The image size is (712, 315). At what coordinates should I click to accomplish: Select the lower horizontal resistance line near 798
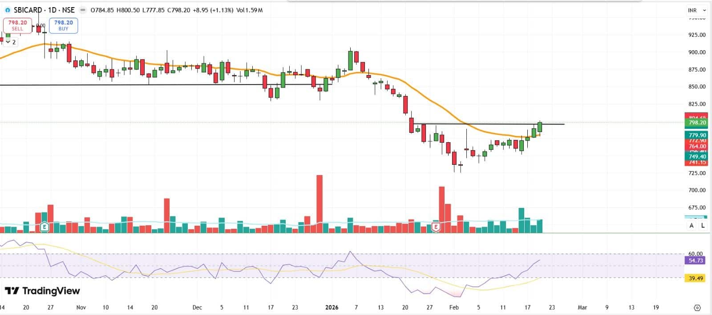[x=489, y=124]
